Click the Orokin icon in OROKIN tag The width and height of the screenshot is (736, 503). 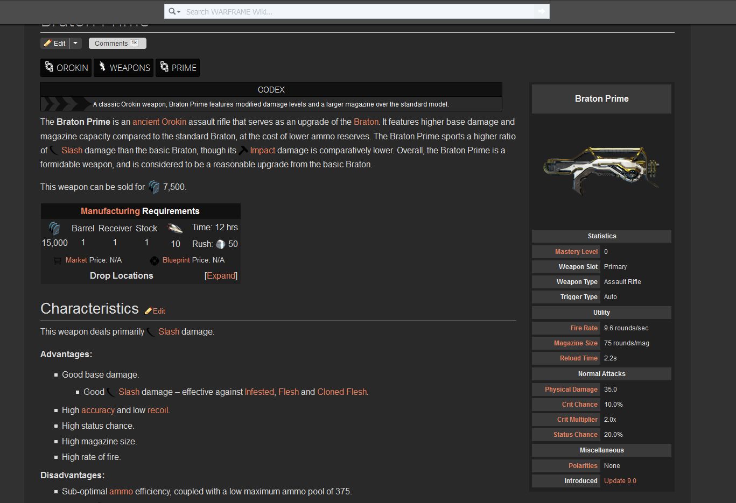point(49,67)
